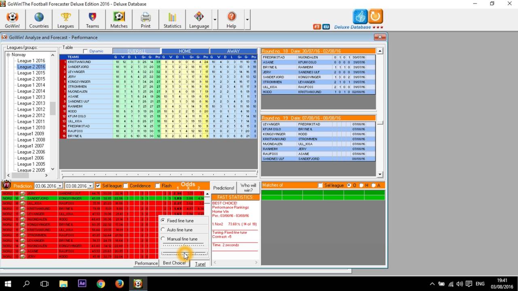Click the blue thumbs-up icon
The height and width of the screenshot is (291, 518).
360,17
